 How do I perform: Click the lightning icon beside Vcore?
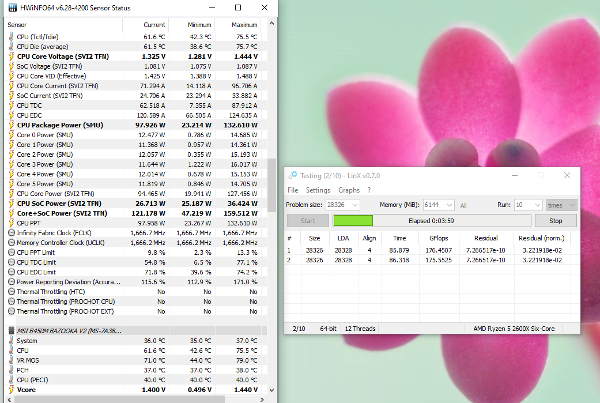(12, 390)
